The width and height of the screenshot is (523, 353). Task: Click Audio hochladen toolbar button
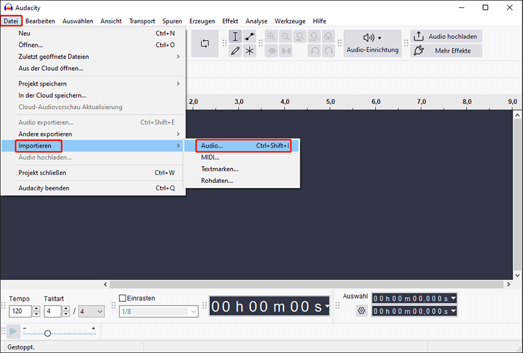click(446, 36)
